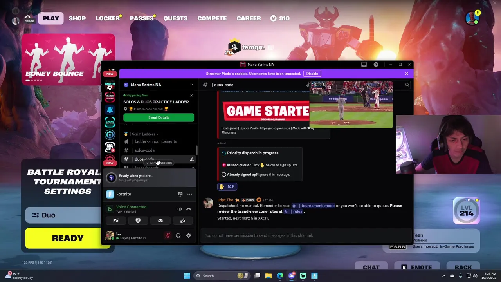The image size is (501, 282).
Task: Open Discord User Settings gear
Action: [189, 235]
